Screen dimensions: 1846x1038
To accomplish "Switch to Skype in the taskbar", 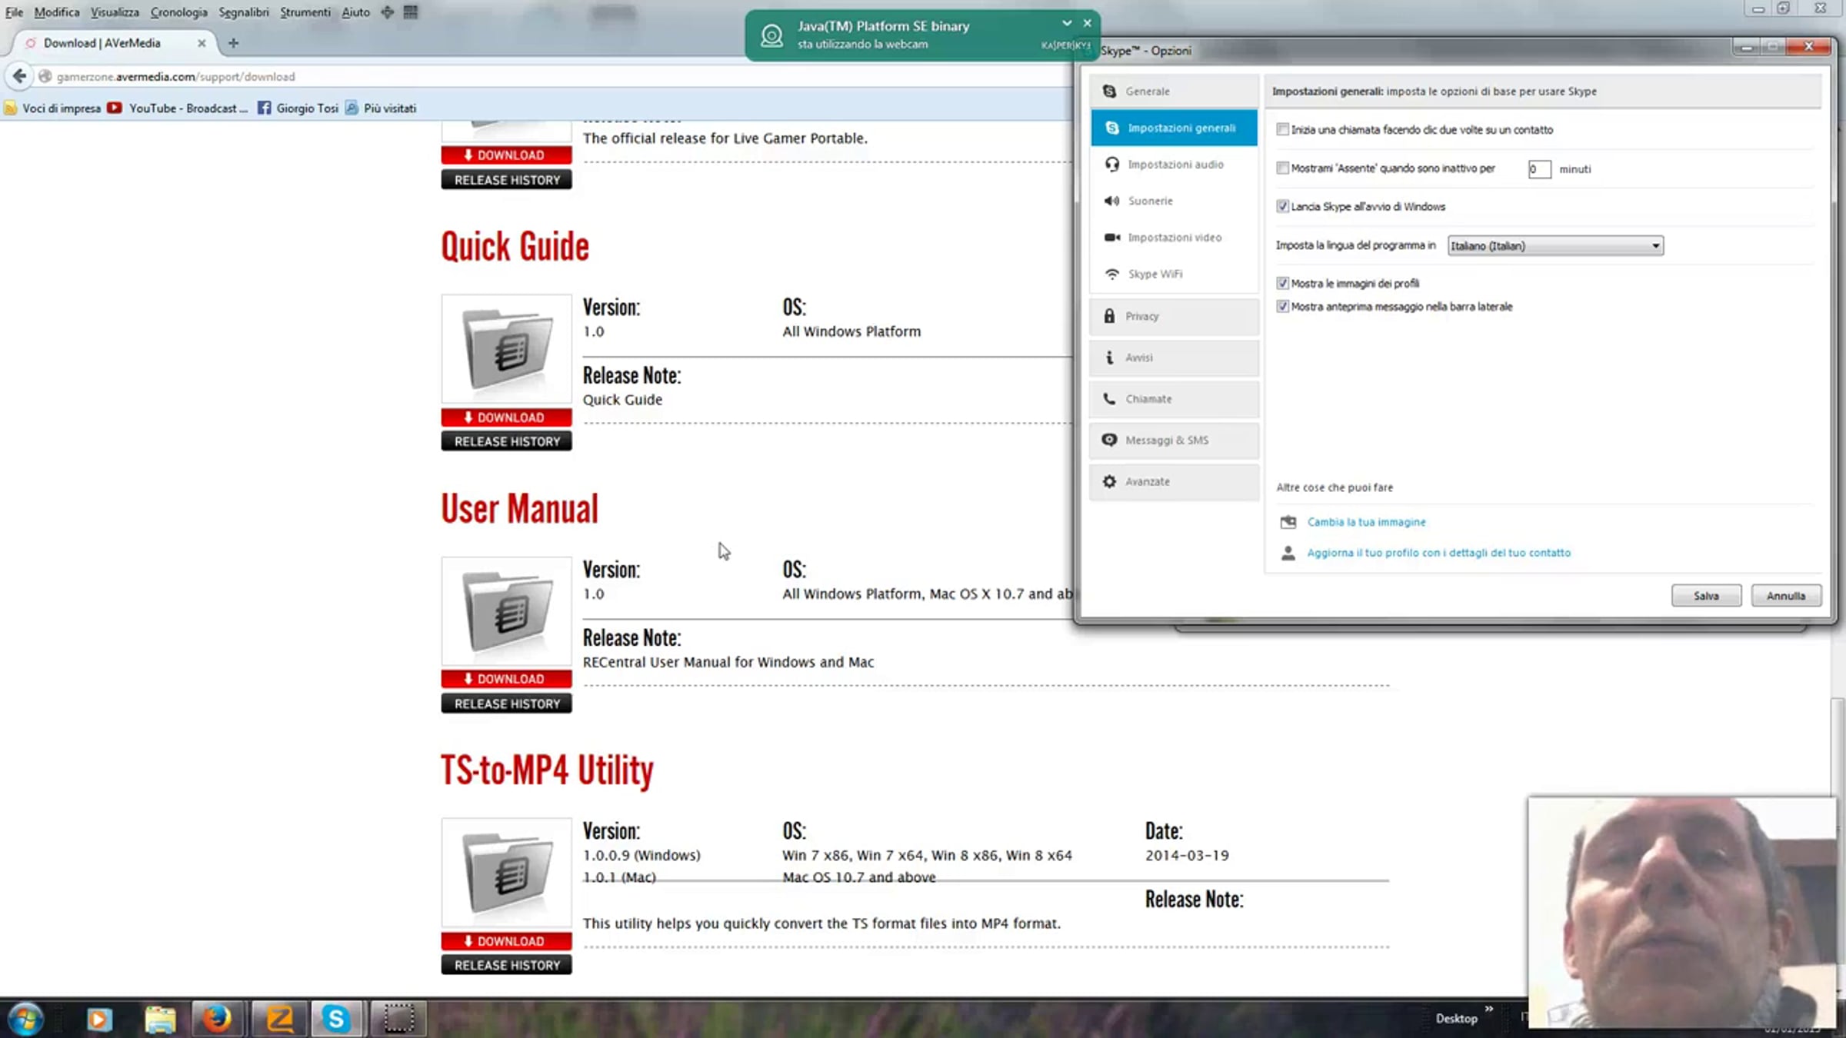I will tap(336, 1019).
